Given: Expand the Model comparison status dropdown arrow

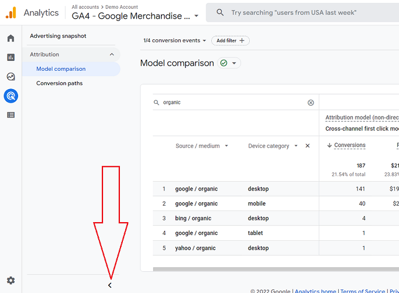Looking at the screenshot, I should click(x=234, y=63).
